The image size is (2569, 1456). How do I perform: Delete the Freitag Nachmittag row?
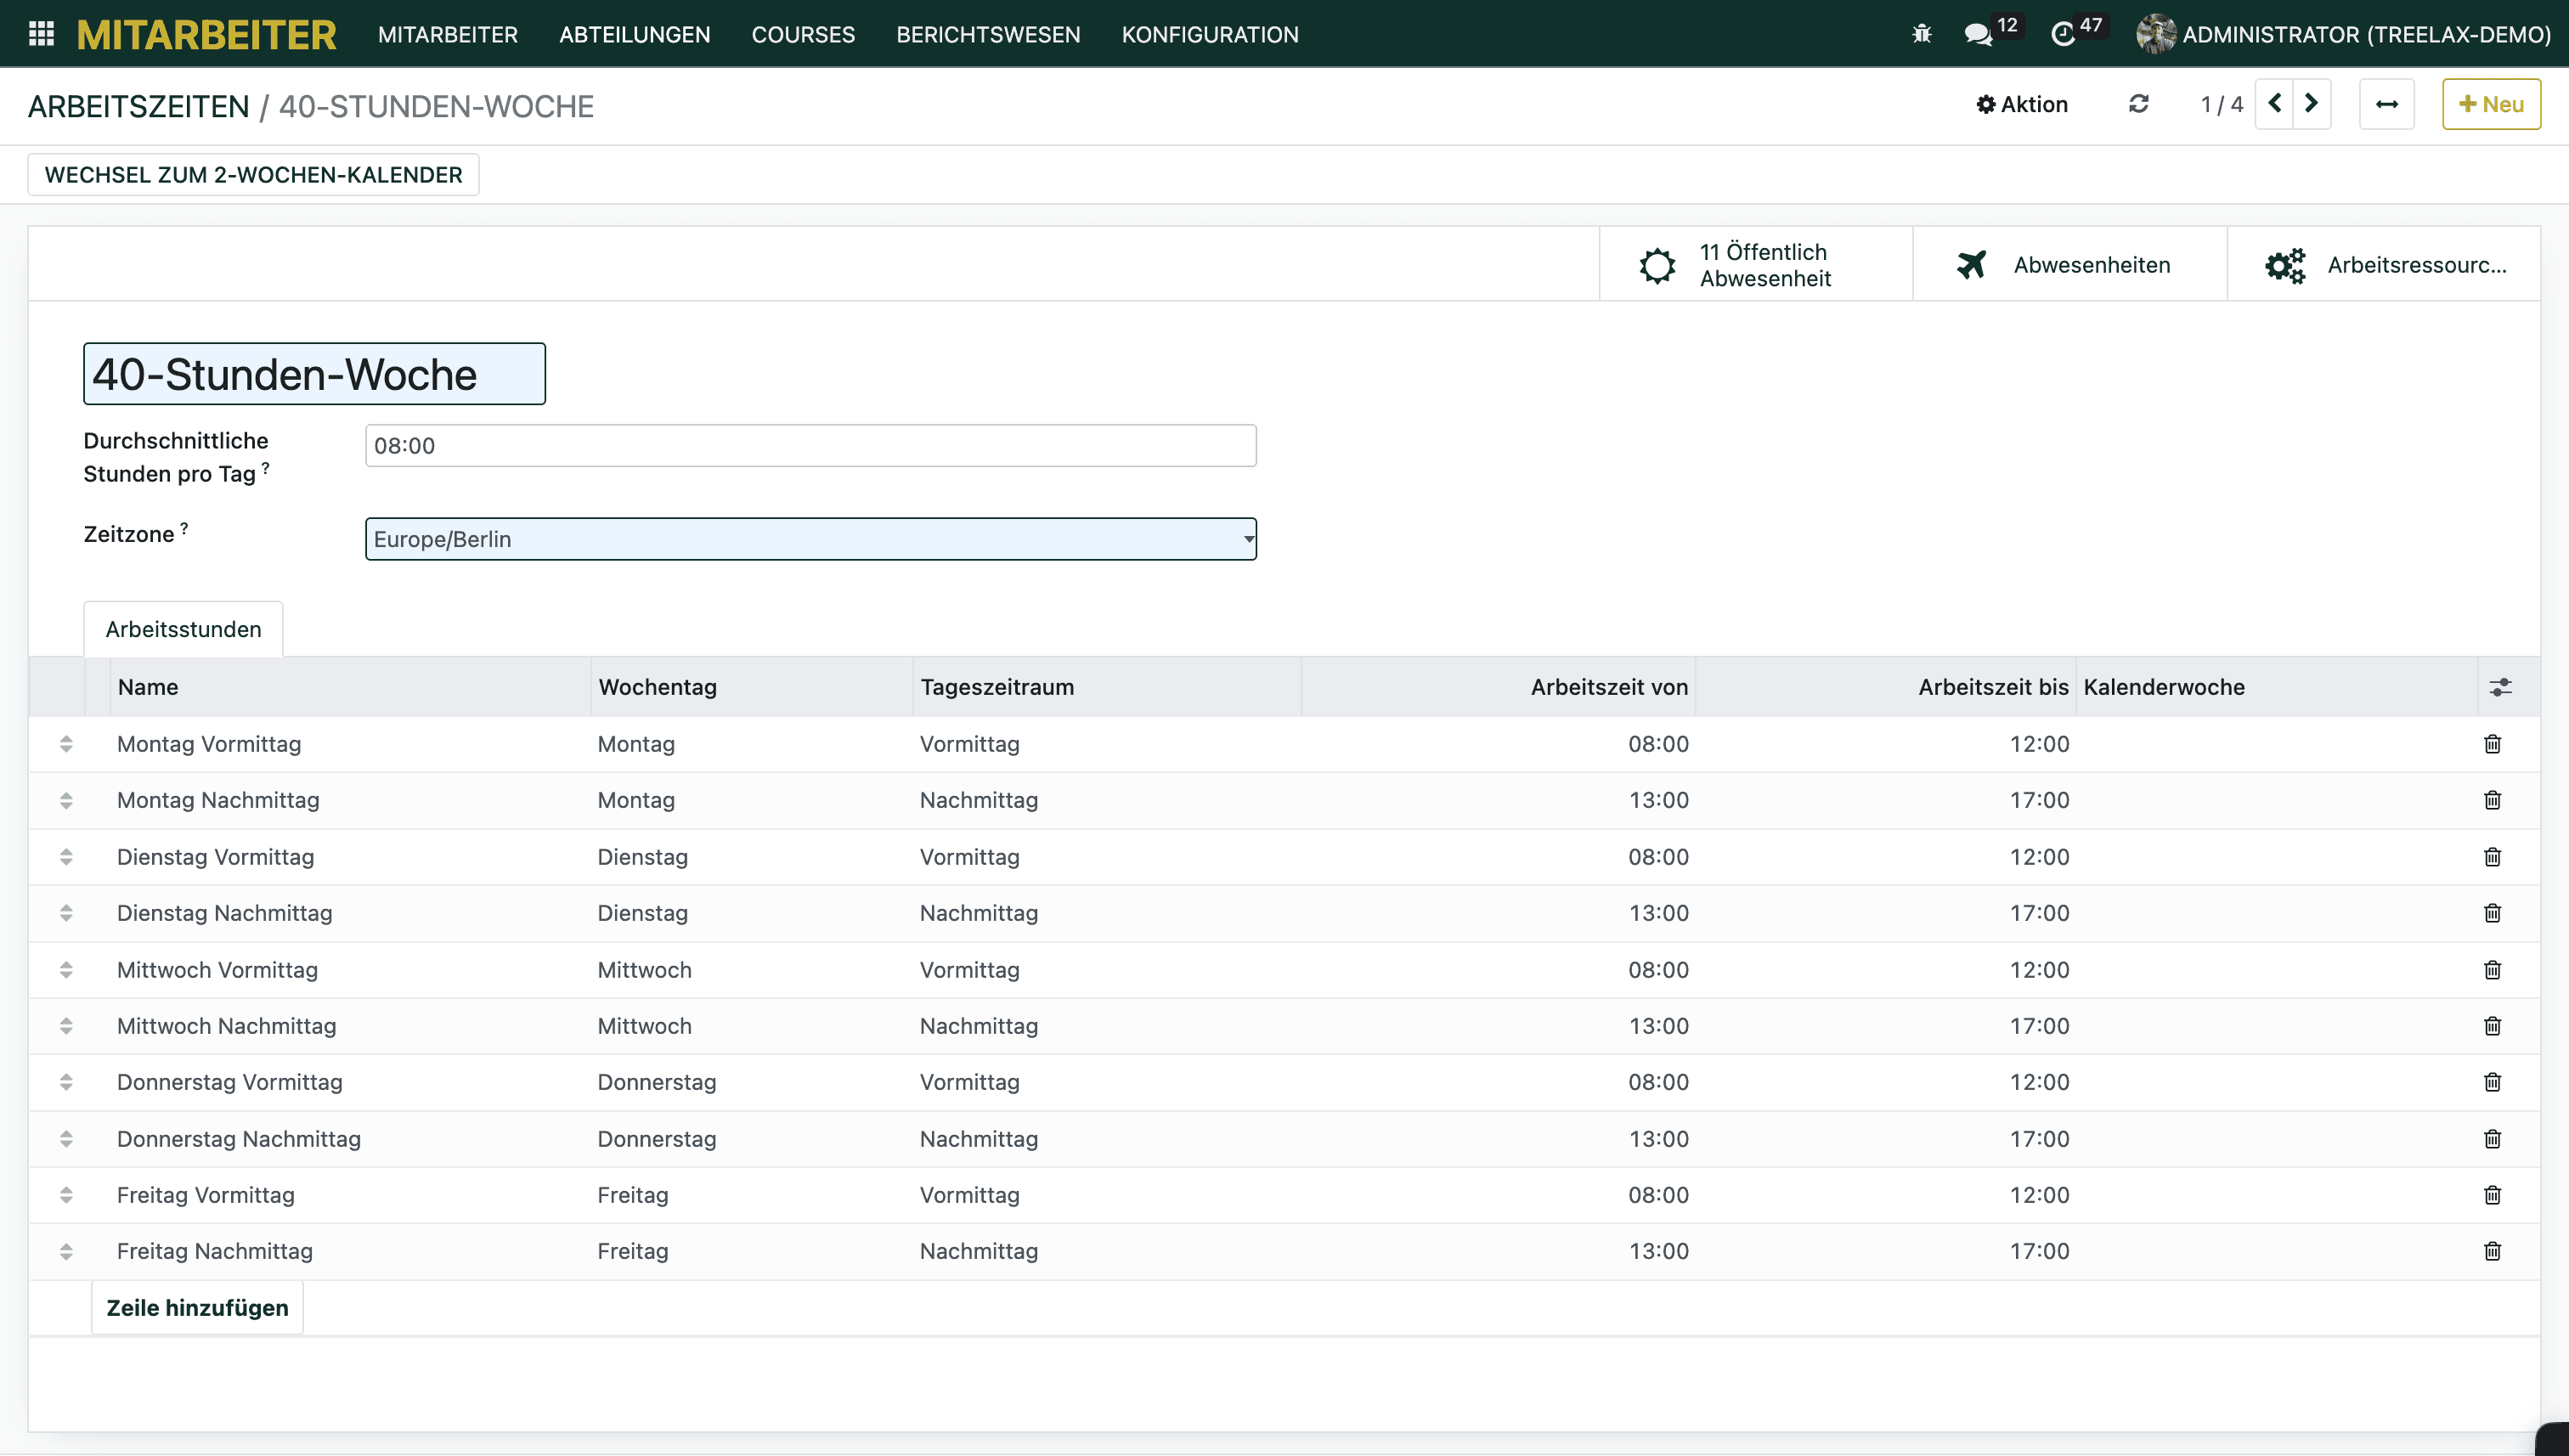[x=2492, y=1251]
